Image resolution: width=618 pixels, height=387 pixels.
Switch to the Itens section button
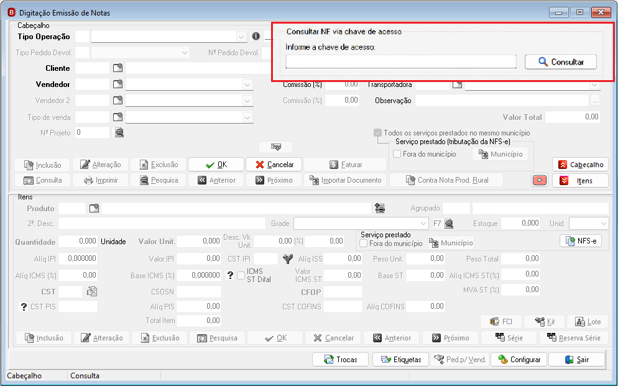580,181
